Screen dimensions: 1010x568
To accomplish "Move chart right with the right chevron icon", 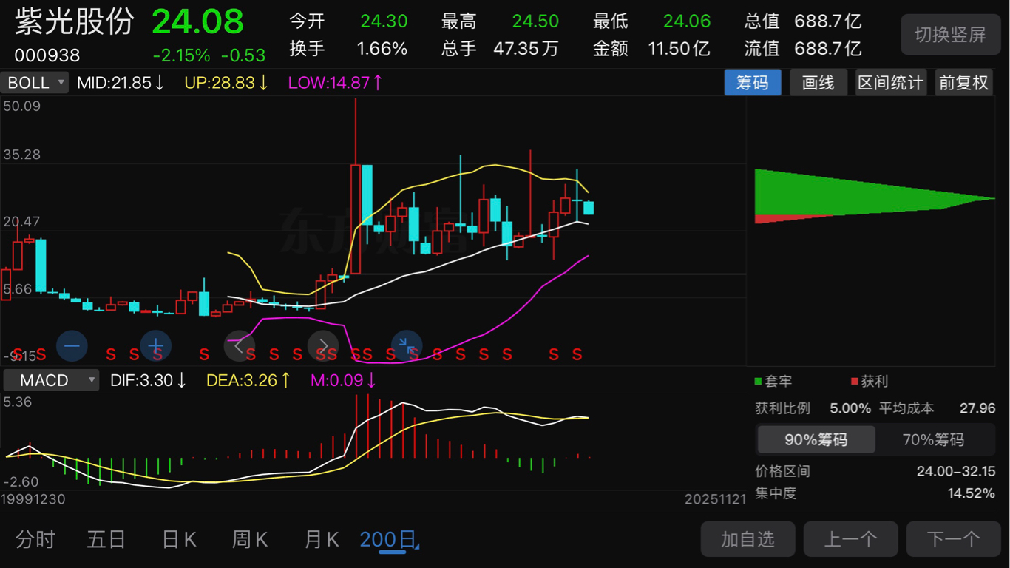I will click(323, 345).
